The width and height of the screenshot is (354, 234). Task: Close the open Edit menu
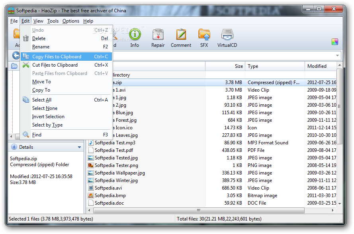click(x=25, y=21)
